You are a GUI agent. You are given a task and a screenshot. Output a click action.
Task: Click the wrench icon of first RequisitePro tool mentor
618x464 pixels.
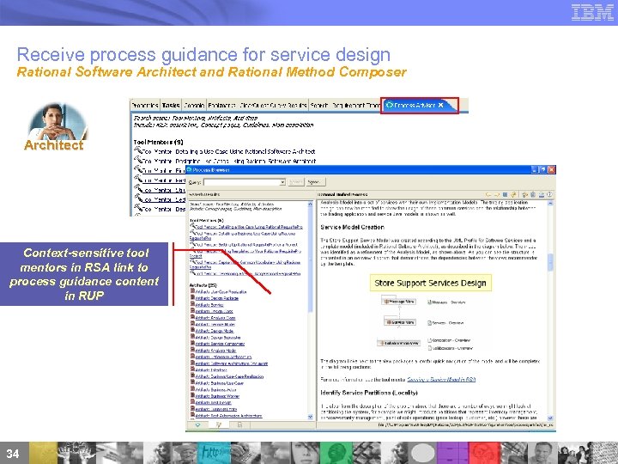(193, 226)
